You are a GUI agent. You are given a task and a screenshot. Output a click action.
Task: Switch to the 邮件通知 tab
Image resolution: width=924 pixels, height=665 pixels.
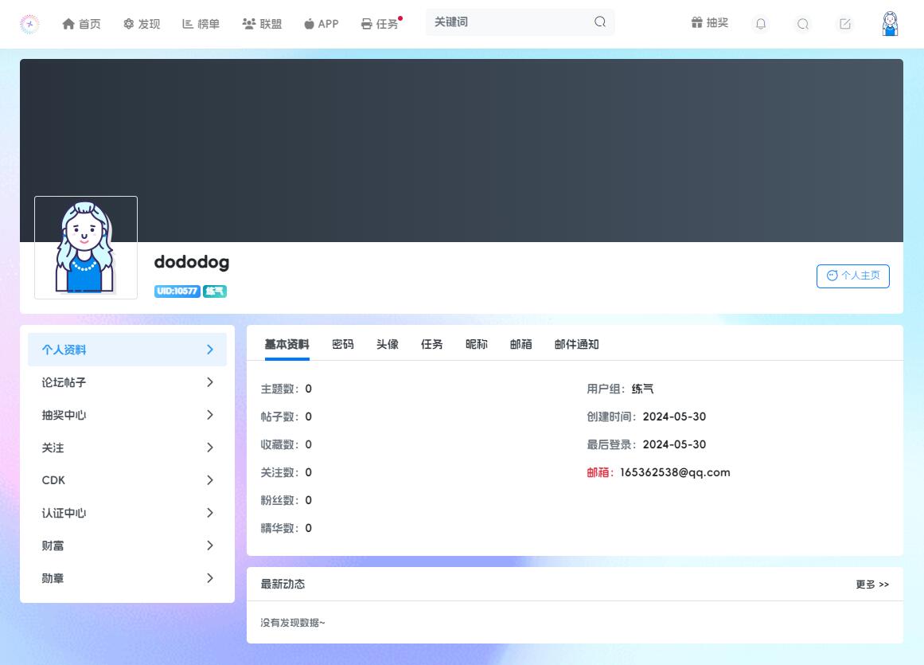tap(576, 344)
